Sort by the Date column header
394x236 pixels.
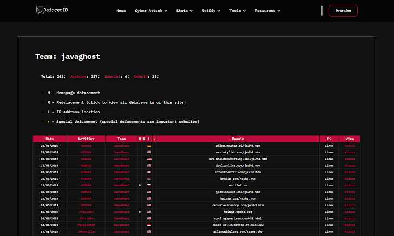(50, 139)
